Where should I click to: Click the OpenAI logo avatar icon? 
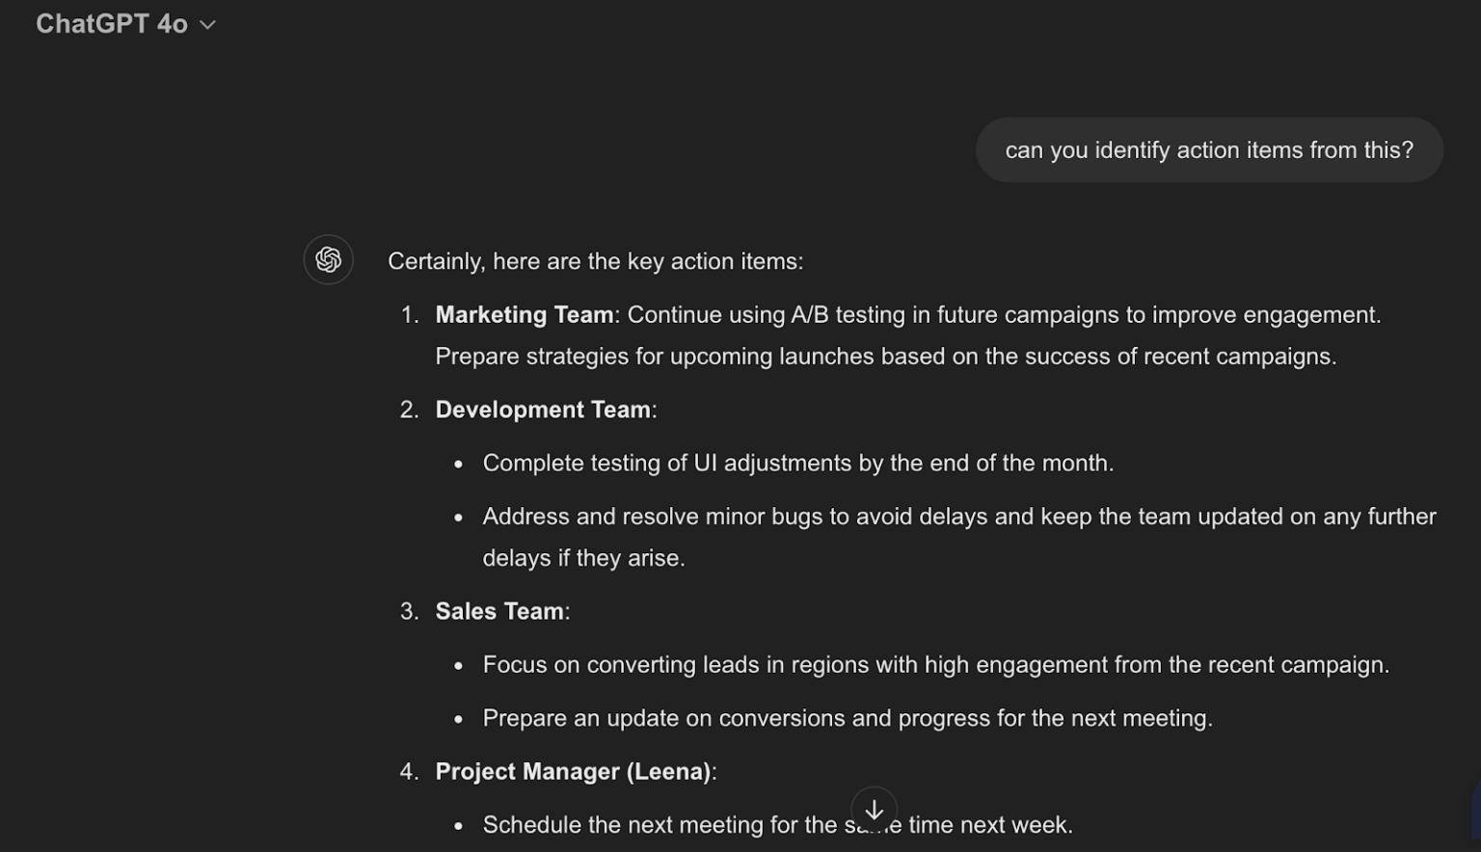pos(328,259)
